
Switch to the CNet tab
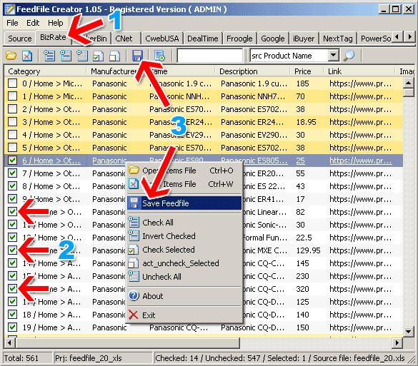[126, 39]
